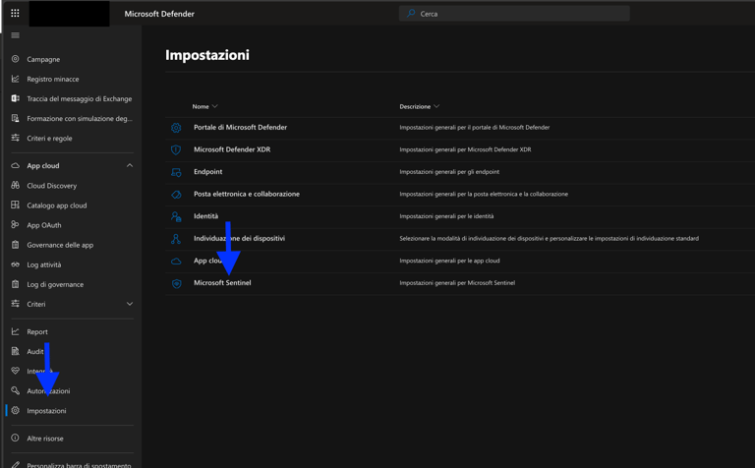755x468 pixels.
Task: Open Microsoft Sentinel settings
Action: tap(222, 282)
